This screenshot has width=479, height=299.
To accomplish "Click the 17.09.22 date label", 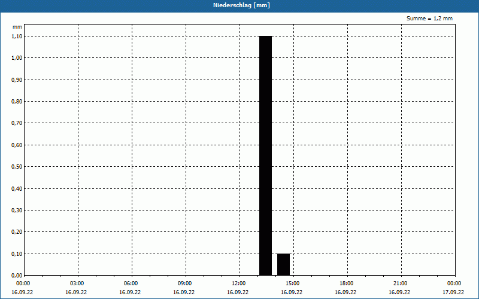I will click(x=453, y=292).
